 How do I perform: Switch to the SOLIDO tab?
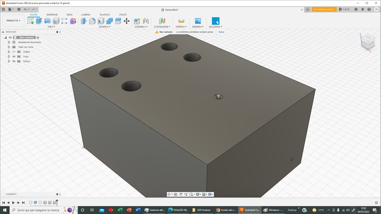click(34, 15)
